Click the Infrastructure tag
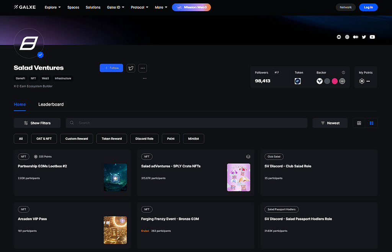This screenshot has height=252, width=392. 63,78
